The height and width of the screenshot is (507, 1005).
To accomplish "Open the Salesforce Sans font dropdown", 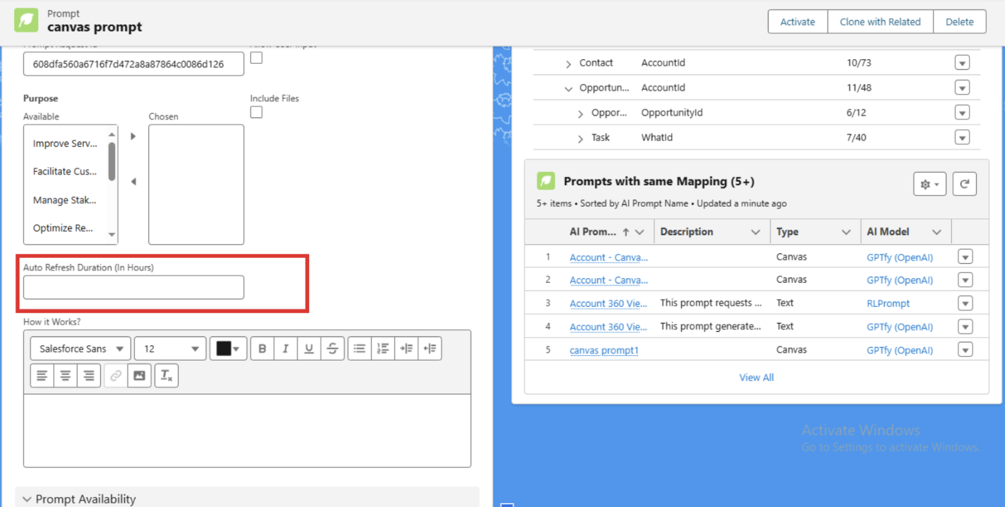I will point(81,349).
